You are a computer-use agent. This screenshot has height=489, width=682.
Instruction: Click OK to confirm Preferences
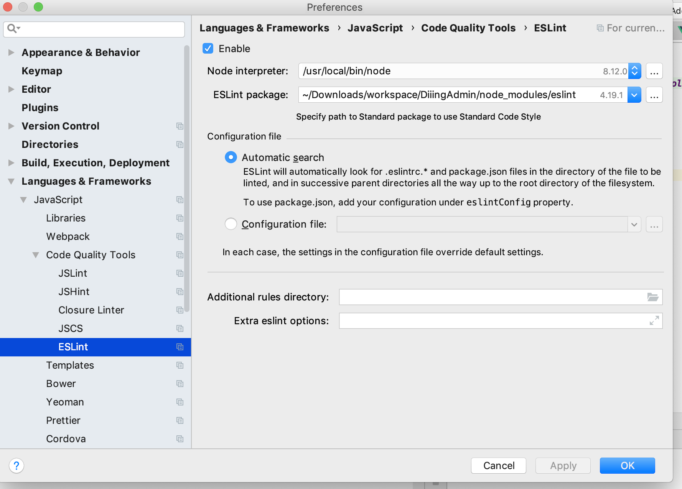[628, 466]
